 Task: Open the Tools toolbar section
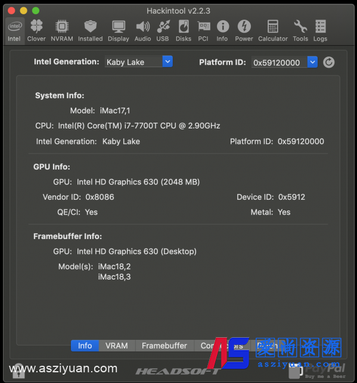pyautogui.click(x=300, y=32)
